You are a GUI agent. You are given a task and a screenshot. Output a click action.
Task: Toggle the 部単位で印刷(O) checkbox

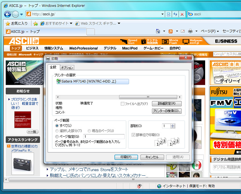tap(133, 135)
